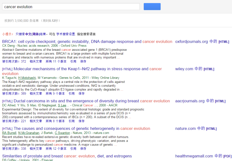Image resolution: width=232 pixels, height=161 pixels.
Task: Open 相关文章 for the Nature 2013 article
Action: (36, 148)
